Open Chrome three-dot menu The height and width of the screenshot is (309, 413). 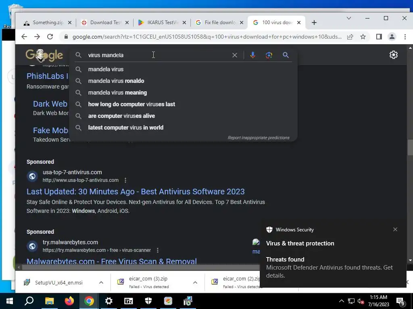tap(405, 37)
